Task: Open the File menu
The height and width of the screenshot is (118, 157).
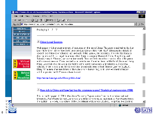Action: tap(16, 16)
